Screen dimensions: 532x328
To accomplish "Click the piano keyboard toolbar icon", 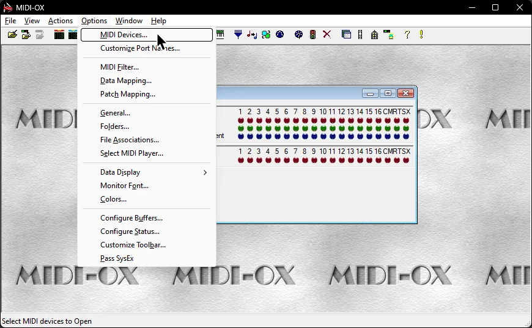I will tap(220, 35).
